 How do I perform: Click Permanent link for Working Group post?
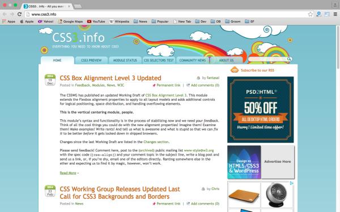coord(168,204)
